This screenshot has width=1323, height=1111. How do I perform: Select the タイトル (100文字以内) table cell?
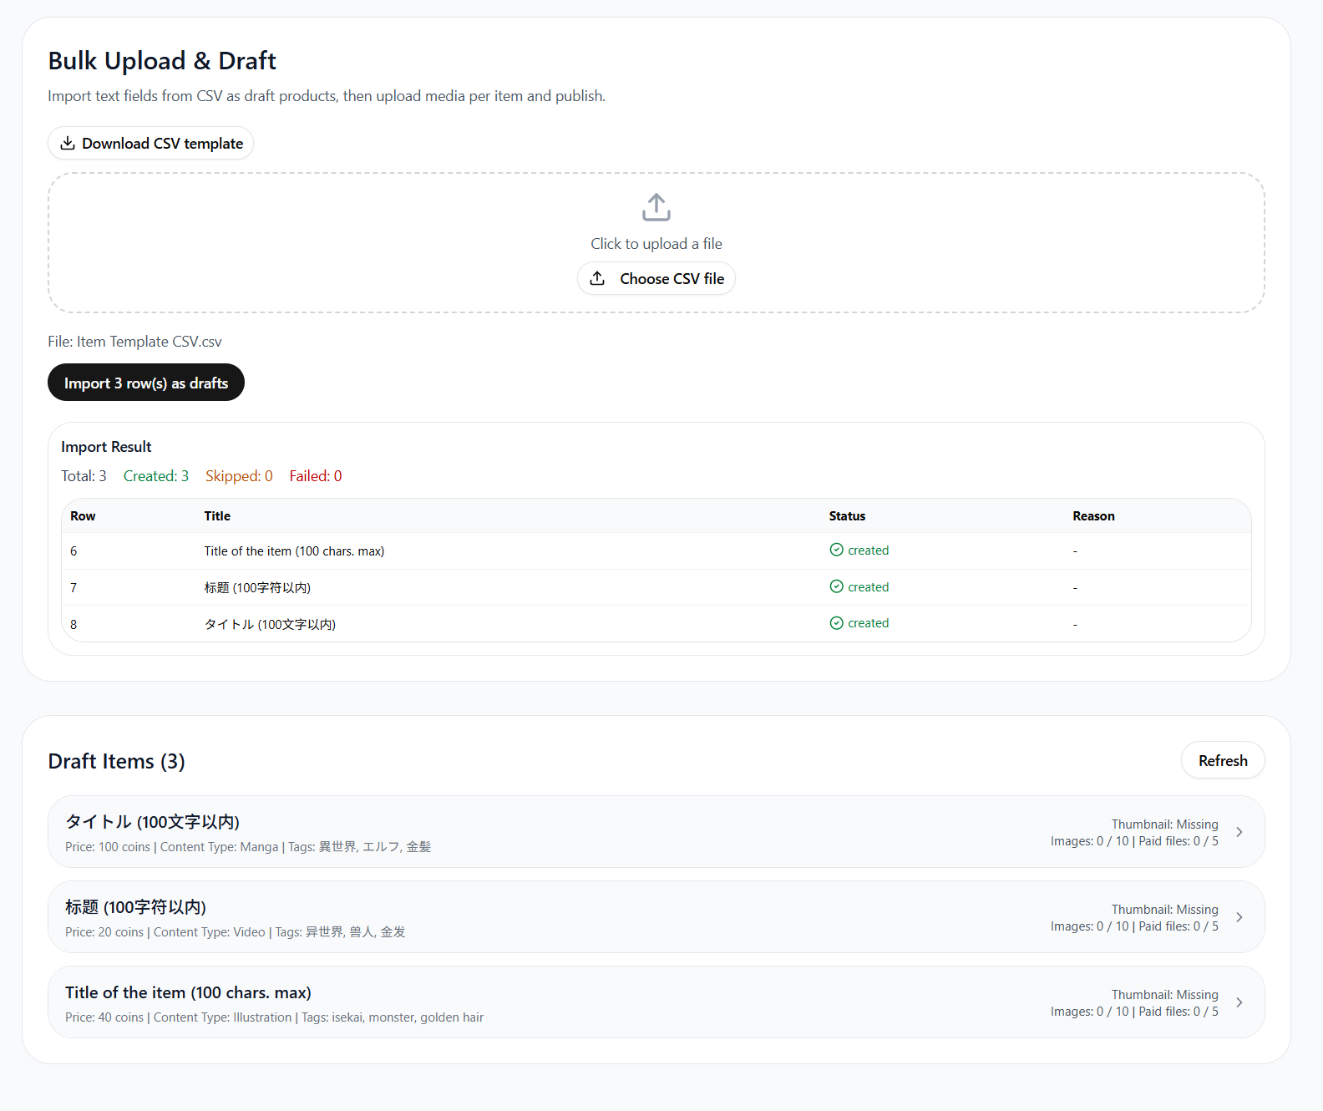pos(270,625)
